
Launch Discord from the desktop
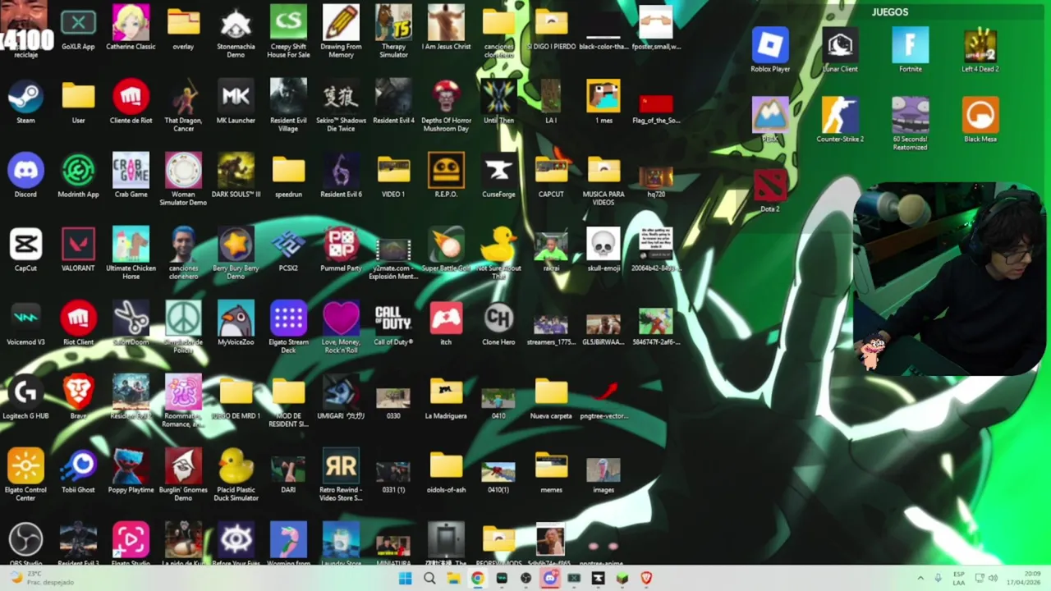[25, 176]
